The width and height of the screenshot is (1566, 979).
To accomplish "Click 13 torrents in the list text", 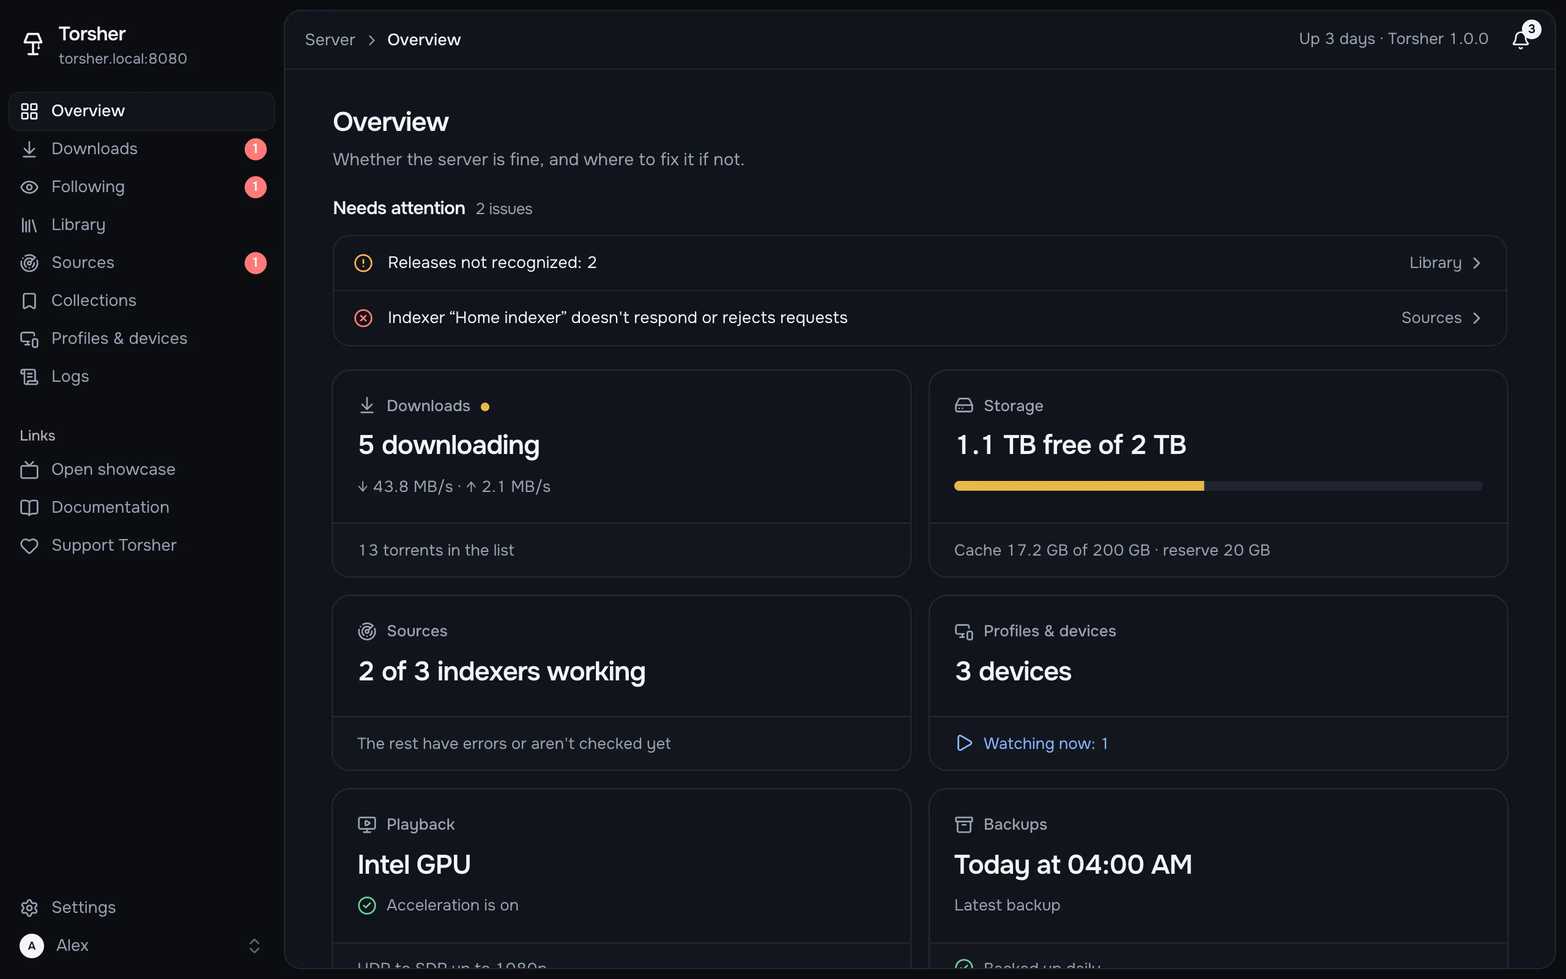I will [x=436, y=550].
